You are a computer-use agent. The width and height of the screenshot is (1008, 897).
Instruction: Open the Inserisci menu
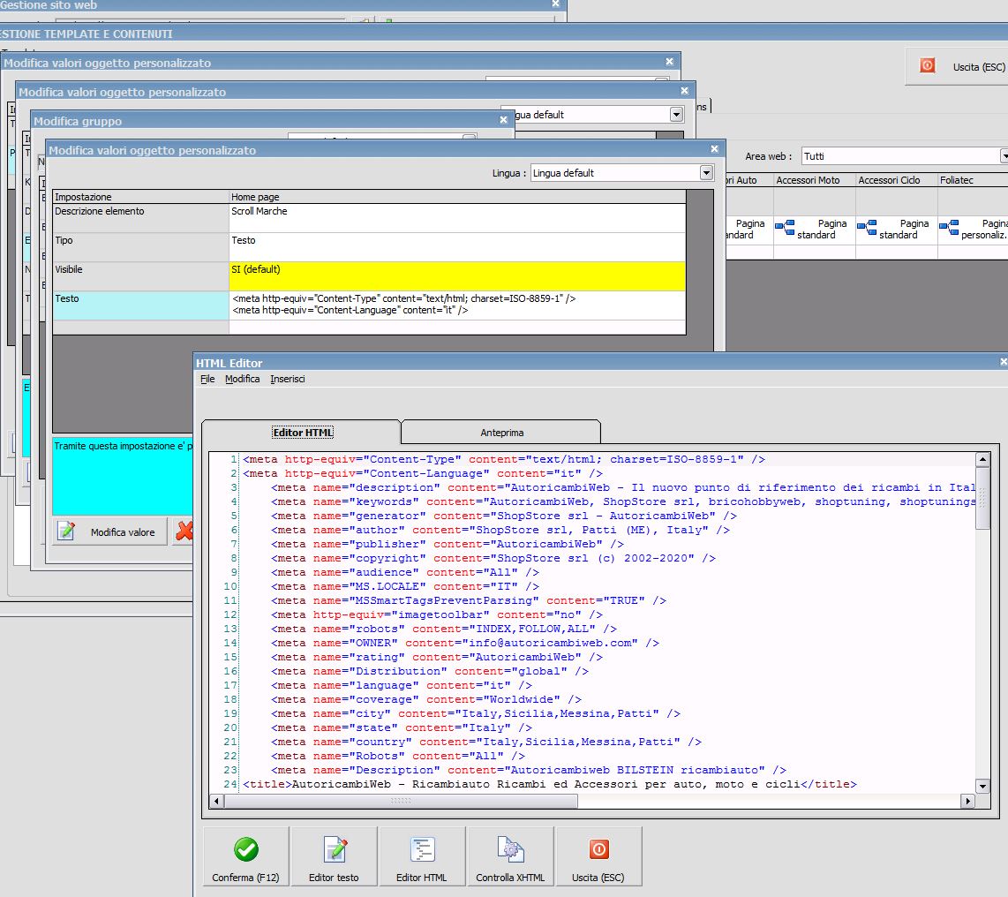[x=288, y=379]
